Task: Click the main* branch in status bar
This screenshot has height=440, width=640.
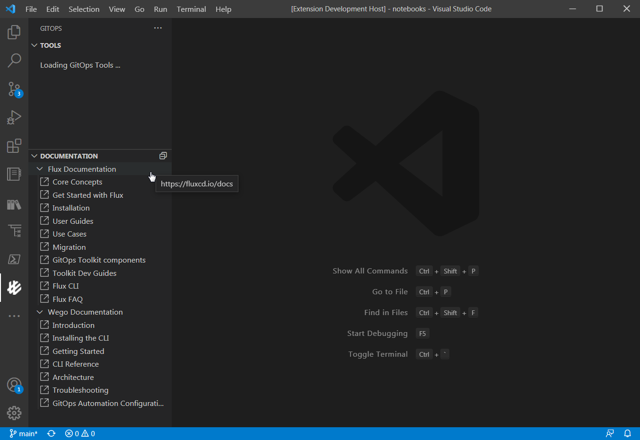Action: (x=23, y=433)
